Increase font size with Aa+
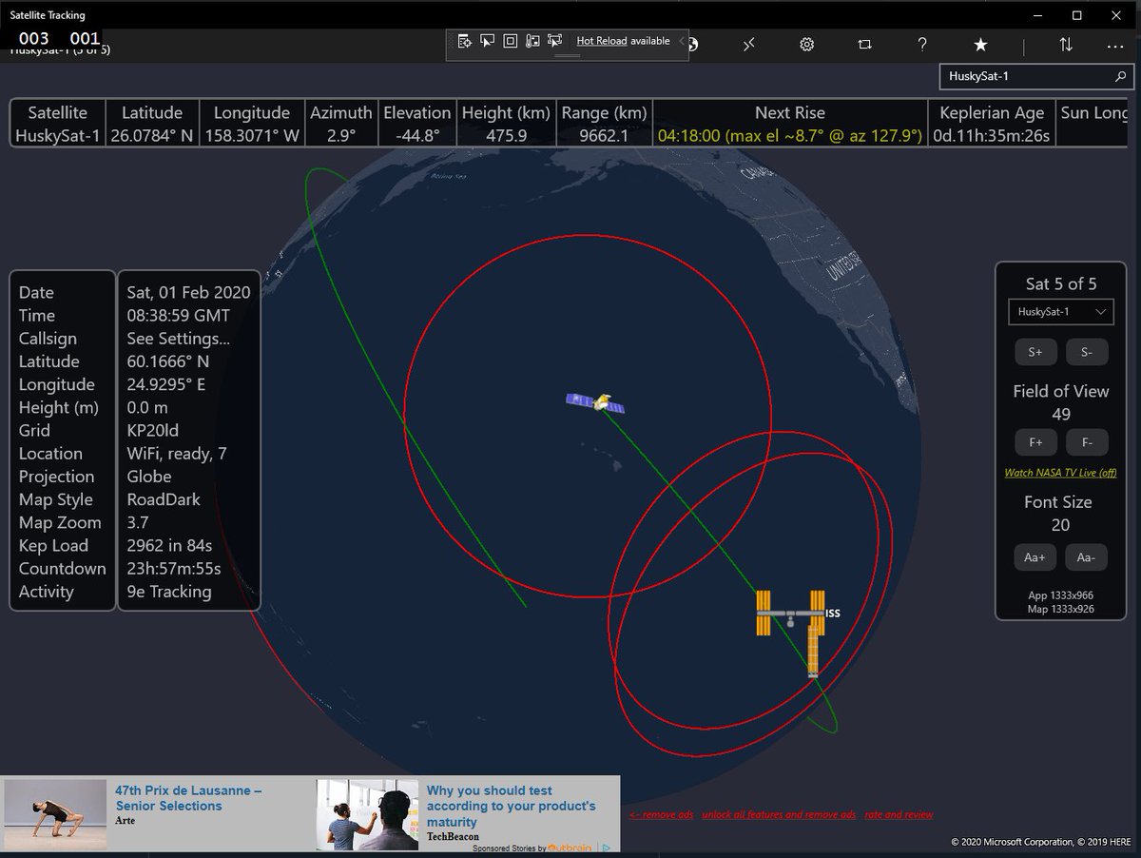 pos(1035,558)
